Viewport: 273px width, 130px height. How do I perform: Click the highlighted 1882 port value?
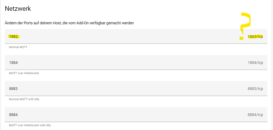[x=13, y=37]
